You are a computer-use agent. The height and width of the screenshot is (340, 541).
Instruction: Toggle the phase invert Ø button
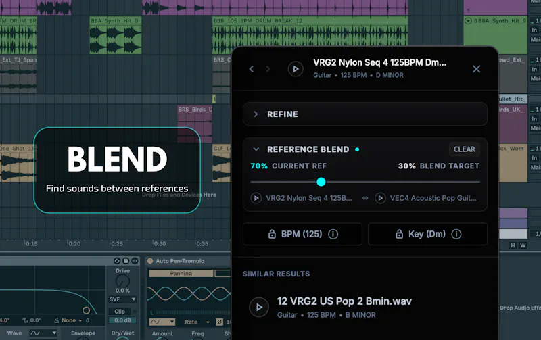[219, 322]
